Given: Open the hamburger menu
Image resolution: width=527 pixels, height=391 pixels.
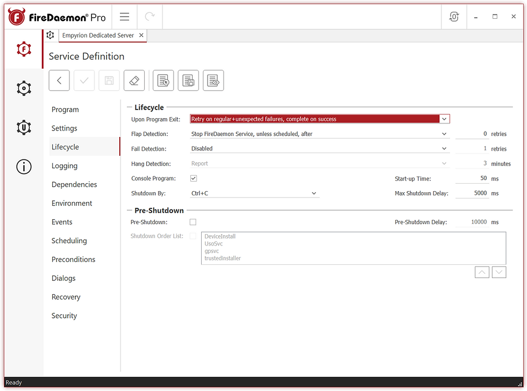Looking at the screenshot, I should coord(124,16).
